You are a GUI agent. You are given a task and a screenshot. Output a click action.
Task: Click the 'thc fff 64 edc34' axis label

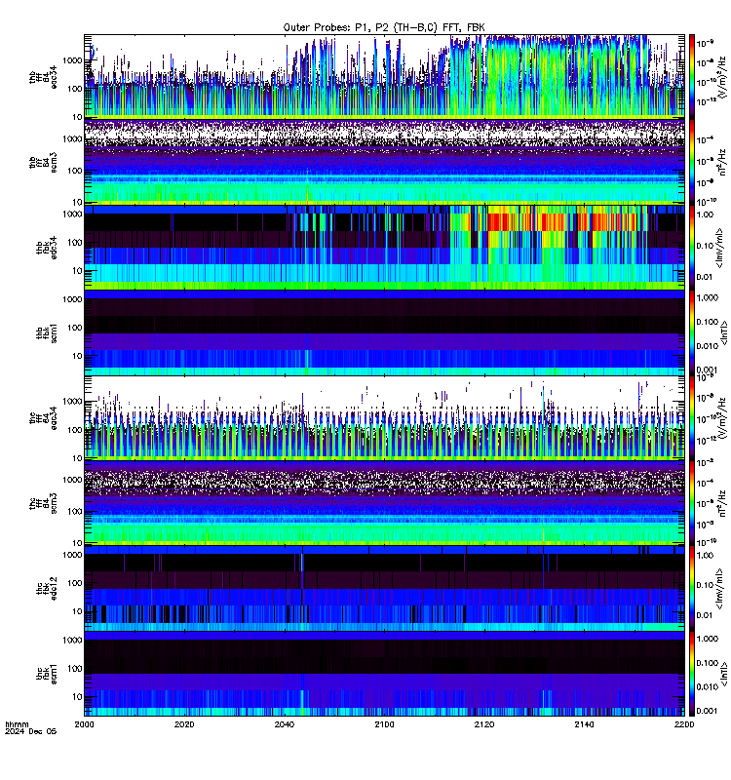coord(43,418)
